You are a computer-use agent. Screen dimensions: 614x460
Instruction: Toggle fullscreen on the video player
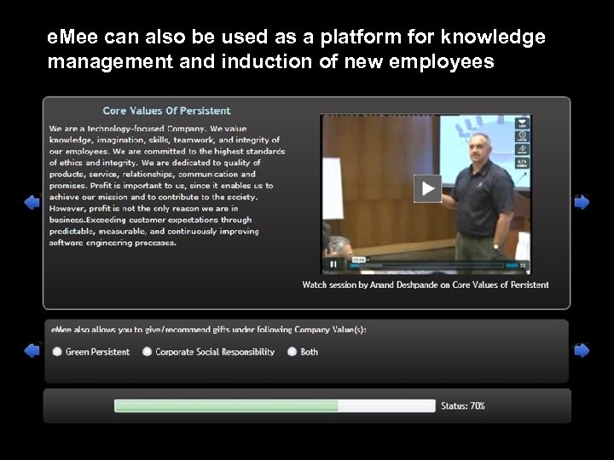point(523,265)
